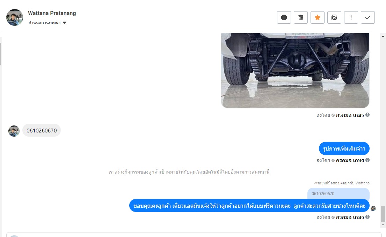Delete conversation with the trash icon
Viewport: 386px width, 237px height.
pos(300,17)
